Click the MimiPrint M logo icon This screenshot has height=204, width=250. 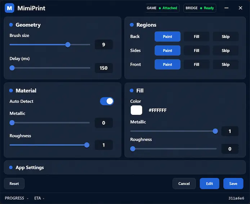pos(9,8)
